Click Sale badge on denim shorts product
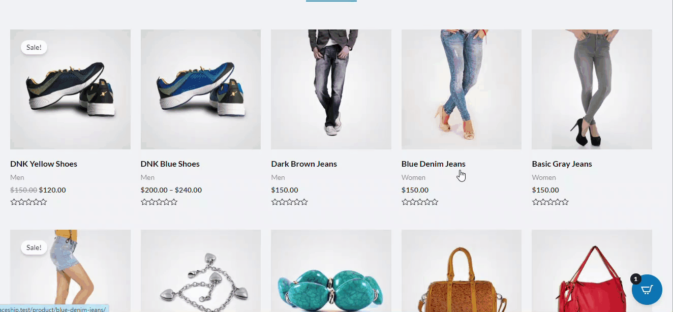 34,247
